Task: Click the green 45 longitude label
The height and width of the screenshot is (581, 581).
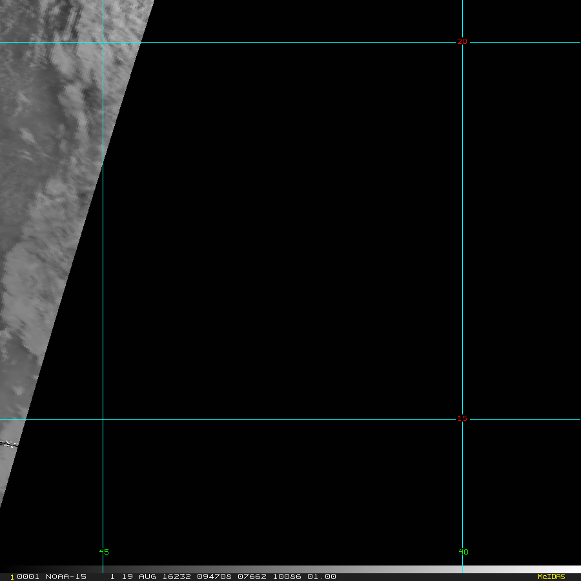Action: pos(104,552)
